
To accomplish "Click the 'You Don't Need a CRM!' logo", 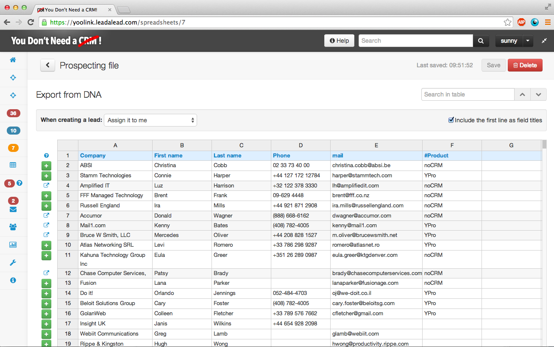I will tap(56, 41).
